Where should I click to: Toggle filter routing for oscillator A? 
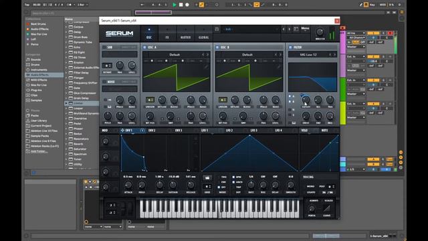(x=290, y=96)
